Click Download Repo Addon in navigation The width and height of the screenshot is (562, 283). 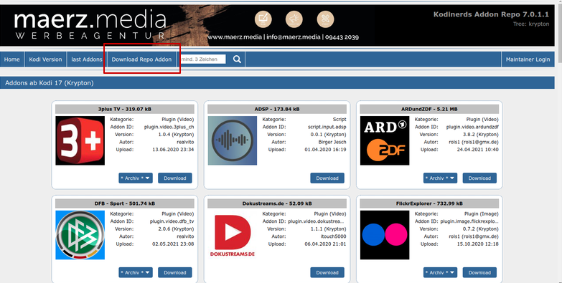[141, 59]
